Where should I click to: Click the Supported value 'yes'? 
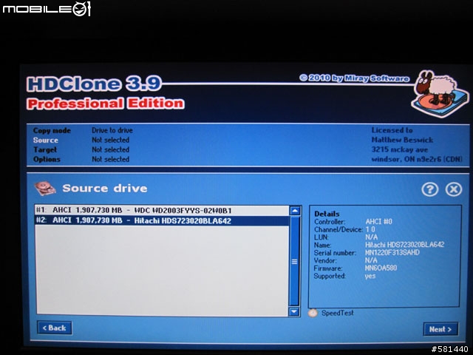370,276
